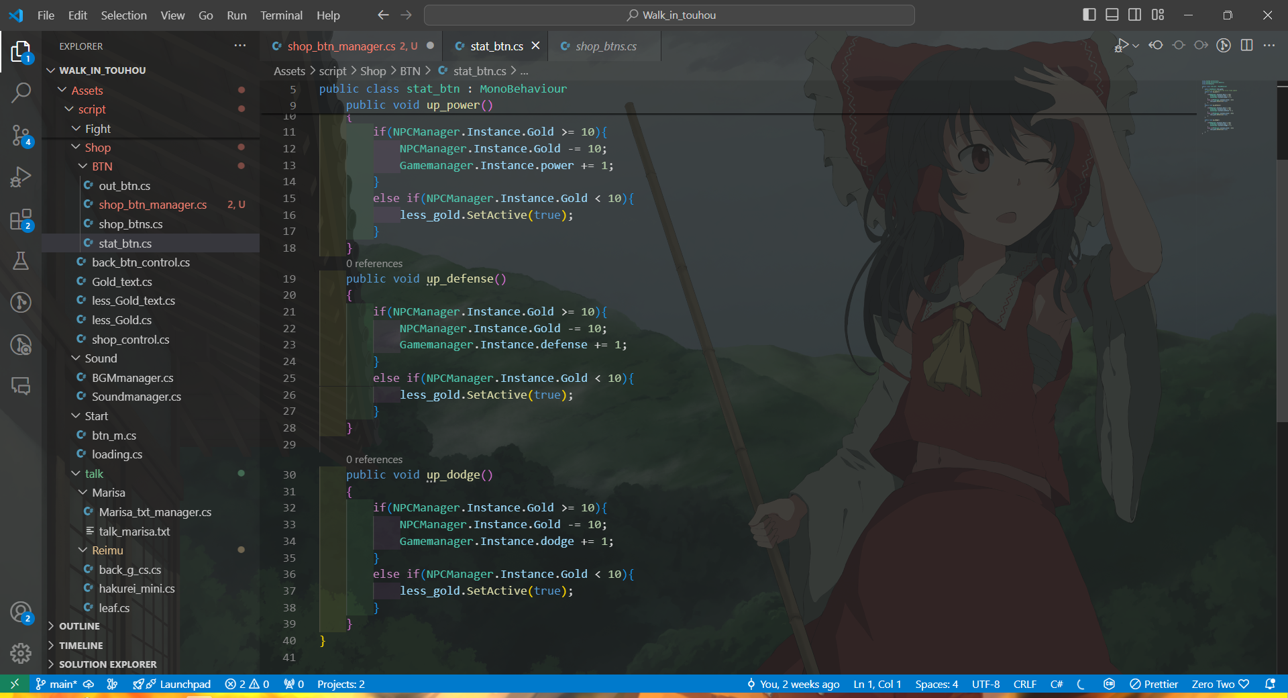The height and width of the screenshot is (698, 1288).
Task: Open the Search view in the activity bar
Action: 21,93
